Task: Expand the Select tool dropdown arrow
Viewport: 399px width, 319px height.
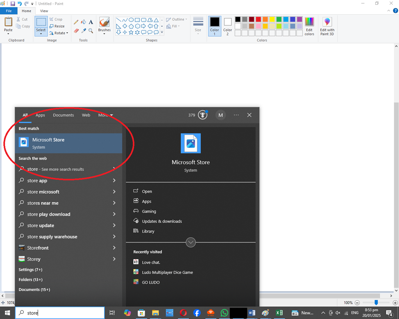Action: point(41,34)
